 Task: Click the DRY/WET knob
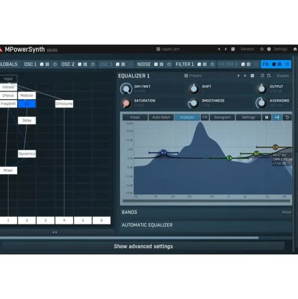pos(126,89)
